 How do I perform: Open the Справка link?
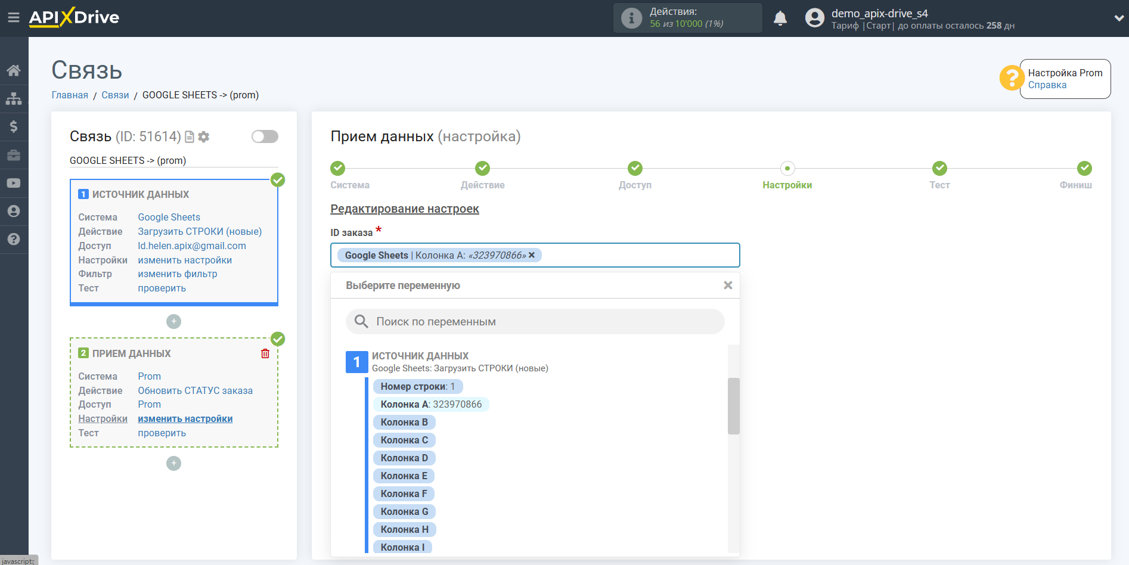[x=1047, y=85]
